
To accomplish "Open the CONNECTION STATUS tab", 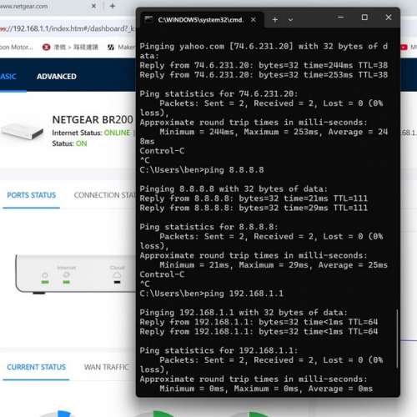I will 104,195.
